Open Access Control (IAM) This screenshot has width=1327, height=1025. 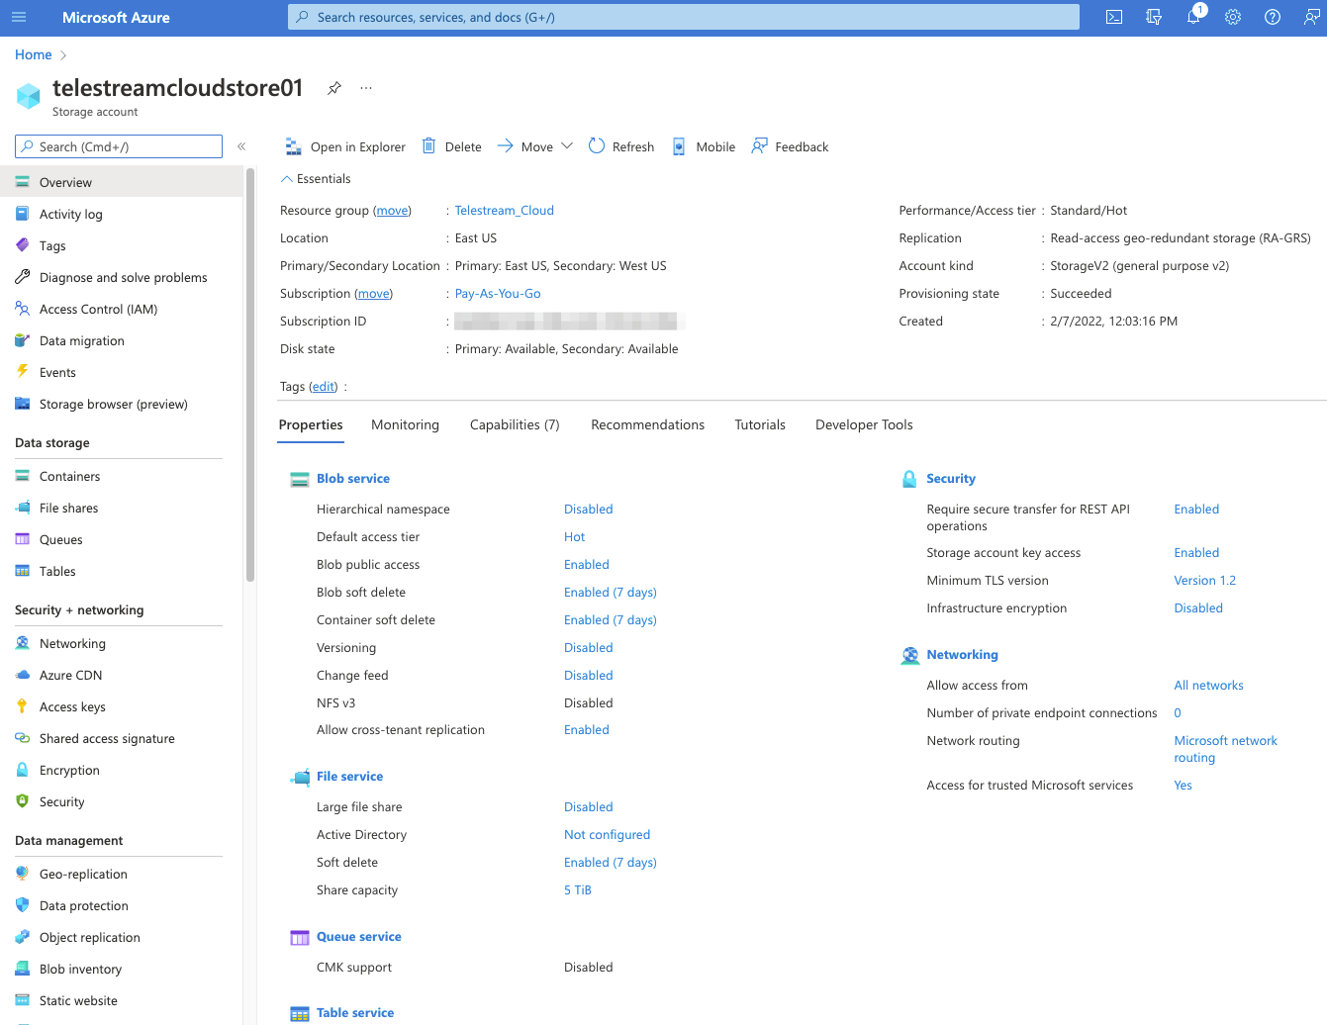(x=121, y=309)
